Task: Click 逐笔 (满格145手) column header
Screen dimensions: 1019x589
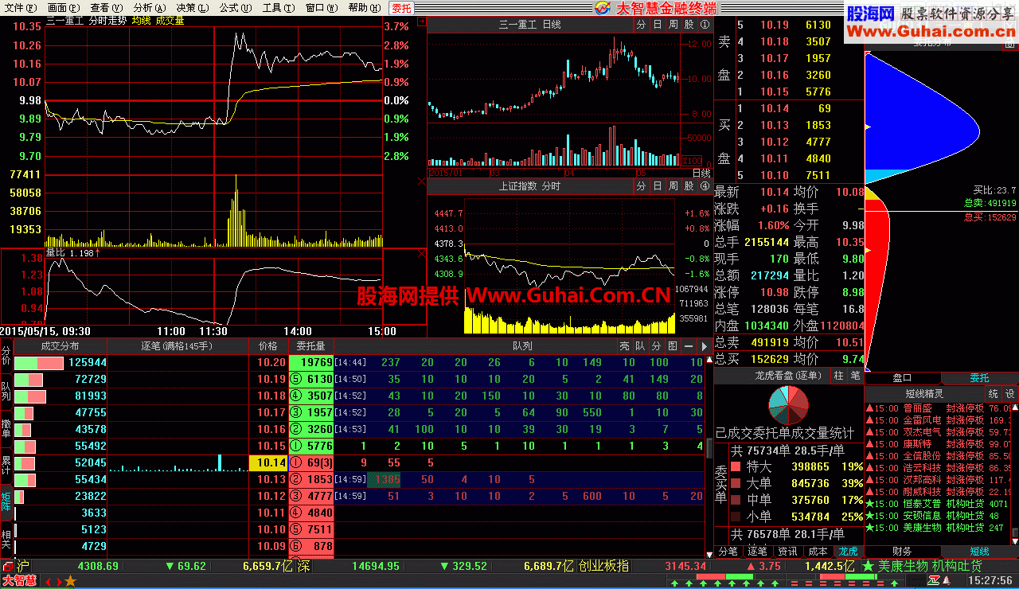Action: click(178, 346)
